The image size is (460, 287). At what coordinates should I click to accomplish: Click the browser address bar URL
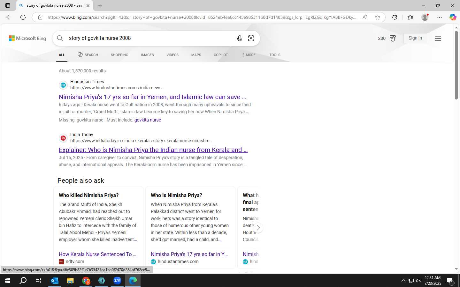pos(202,17)
